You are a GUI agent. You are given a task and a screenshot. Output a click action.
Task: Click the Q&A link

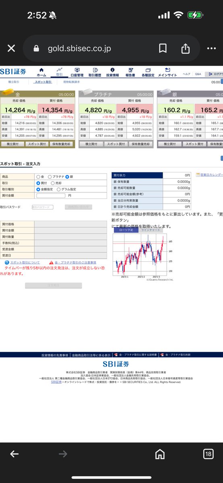pos(198,74)
